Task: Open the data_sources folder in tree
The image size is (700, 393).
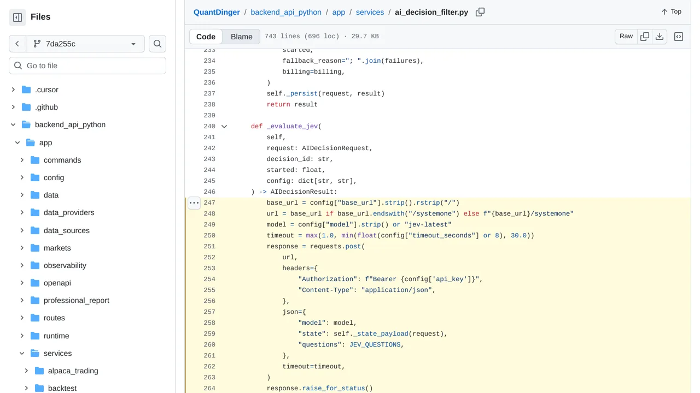Action: [67, 230]
